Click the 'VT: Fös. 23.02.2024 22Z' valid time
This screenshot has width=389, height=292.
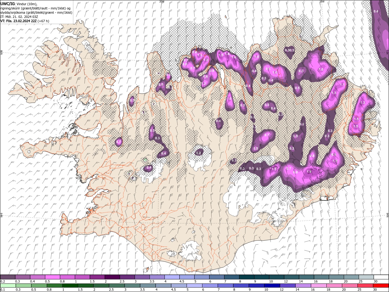(19, 21)
